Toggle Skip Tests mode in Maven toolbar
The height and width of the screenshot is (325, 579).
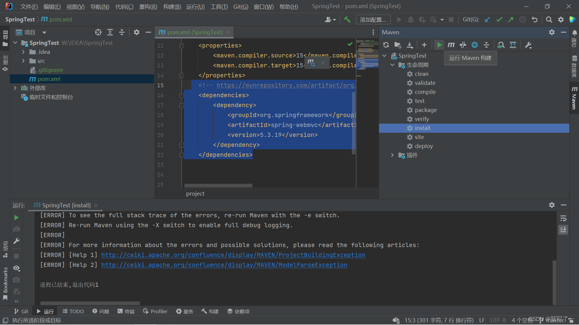(x=474, y=45)
